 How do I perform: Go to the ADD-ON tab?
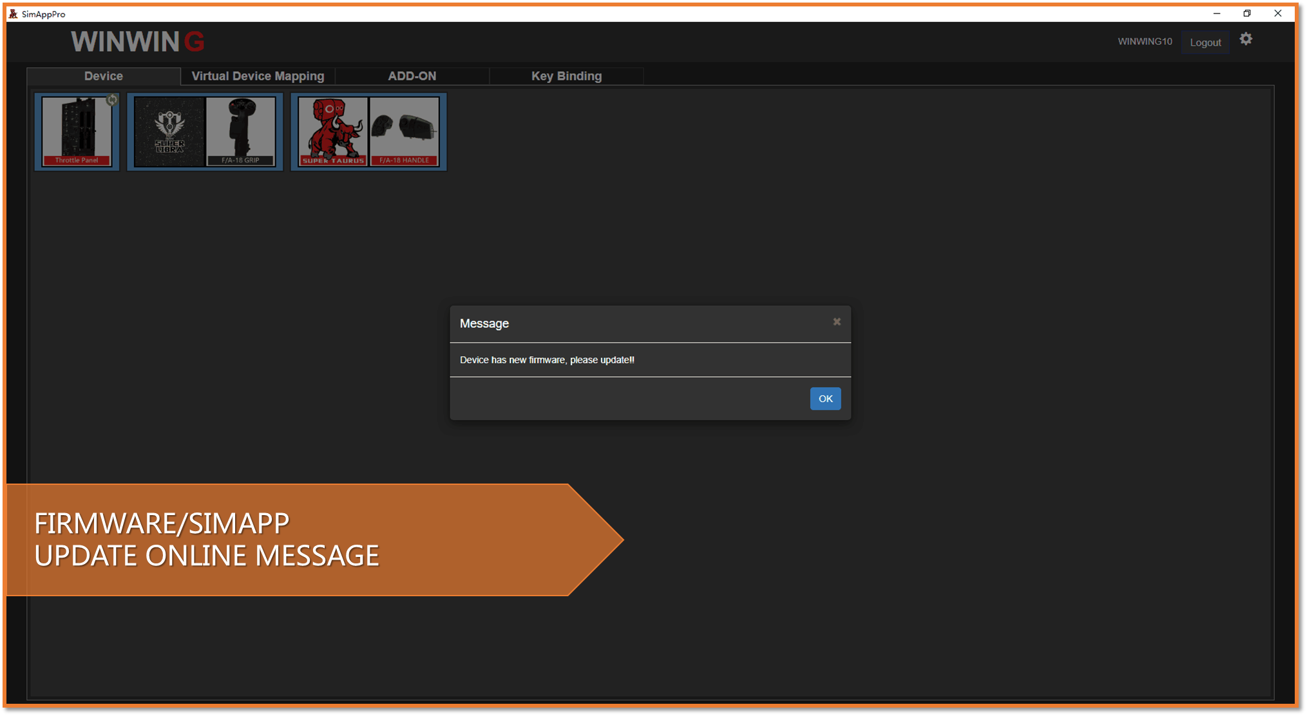(x=412, y=76)
